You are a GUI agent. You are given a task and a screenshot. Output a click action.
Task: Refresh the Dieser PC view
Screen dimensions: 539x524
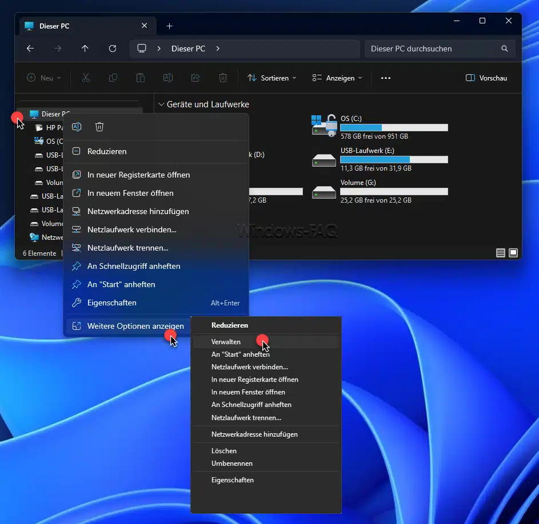pyautogui.click(x=113, y=49)
